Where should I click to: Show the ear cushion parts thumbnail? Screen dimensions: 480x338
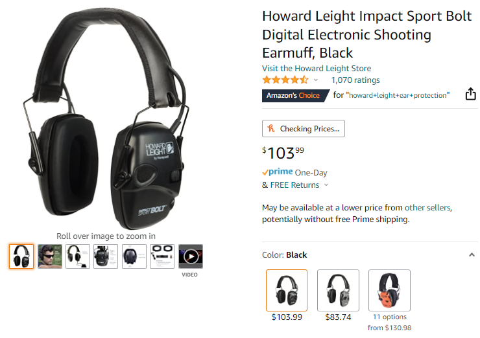(x=162, y=256)
